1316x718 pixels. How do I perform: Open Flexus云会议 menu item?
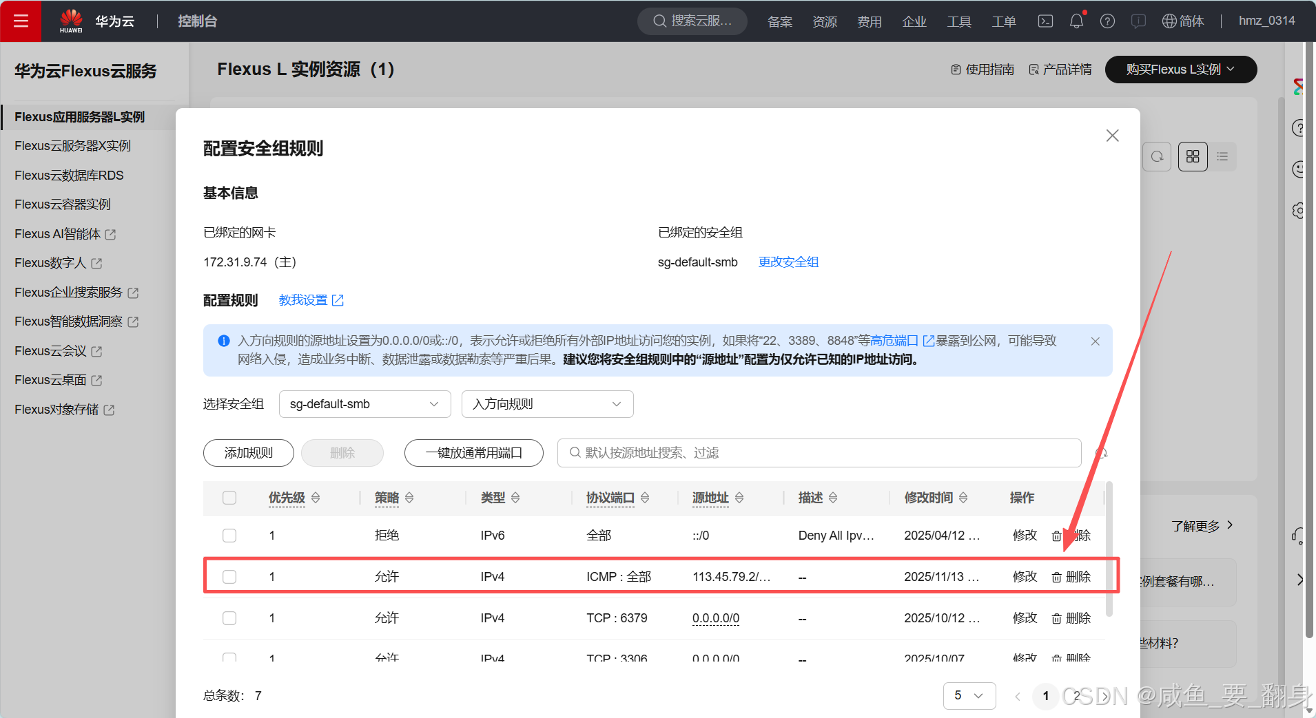pyautogui.click(x=58, y=351)
